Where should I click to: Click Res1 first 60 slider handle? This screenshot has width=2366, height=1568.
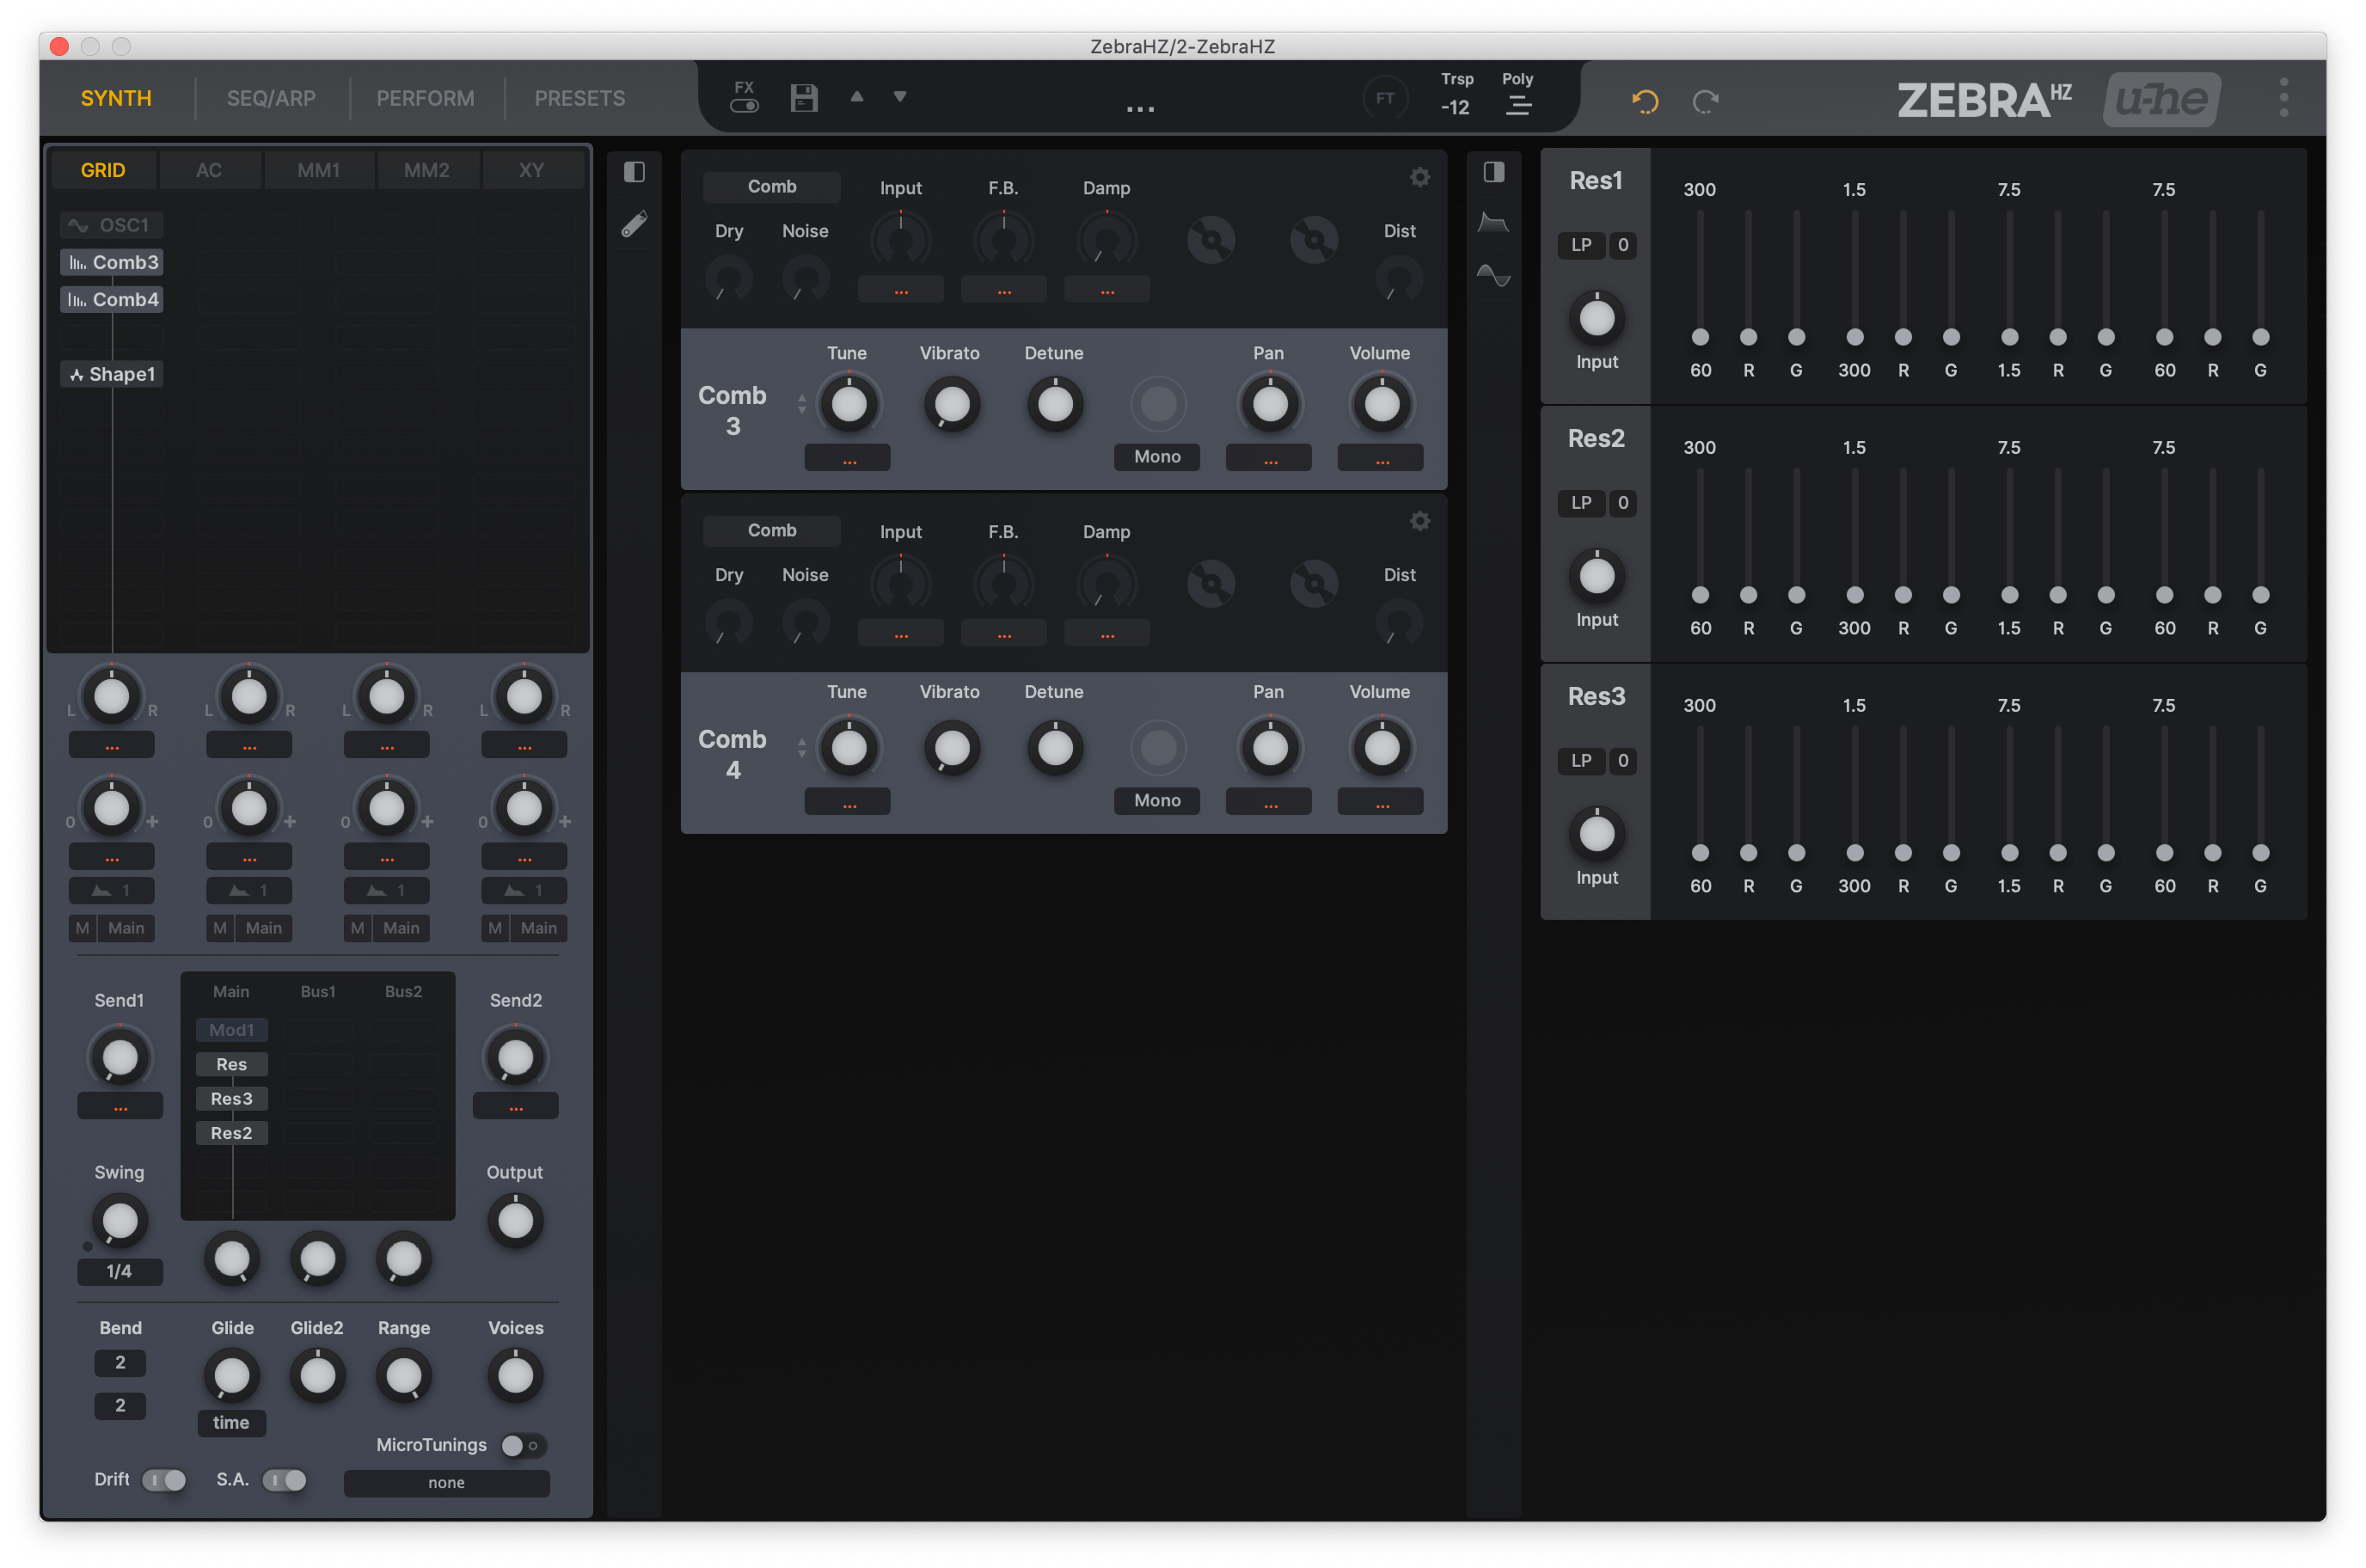point(1700,337)
